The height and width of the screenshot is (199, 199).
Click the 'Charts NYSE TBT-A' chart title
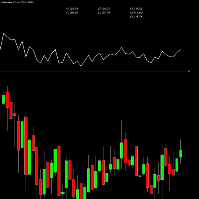pyautogui.click(x=23, y=2)
